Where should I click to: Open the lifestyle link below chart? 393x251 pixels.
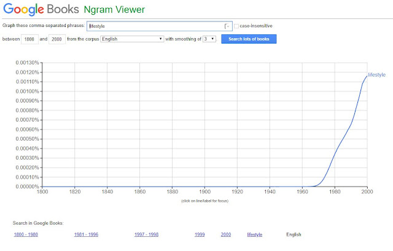[x=255, y=234]
